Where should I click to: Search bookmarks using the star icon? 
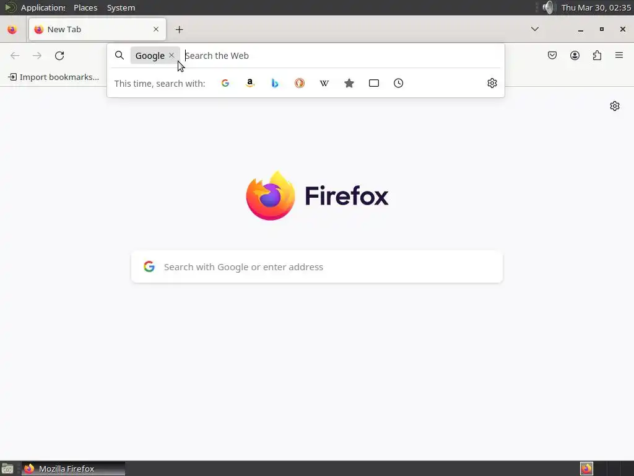[349, 83]
